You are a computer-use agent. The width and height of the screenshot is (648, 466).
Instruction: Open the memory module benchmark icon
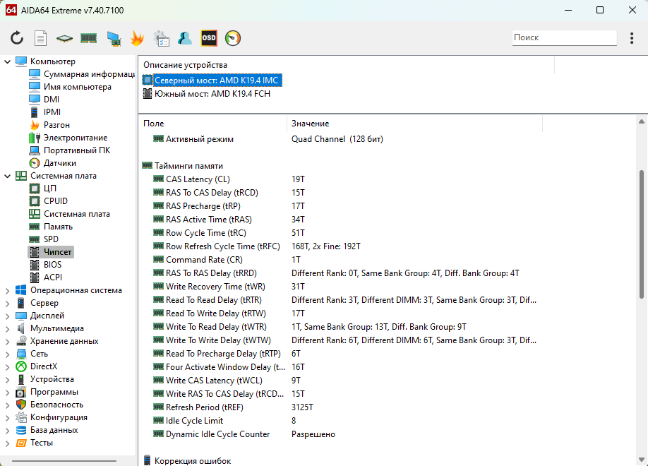(x=88, y=38)
